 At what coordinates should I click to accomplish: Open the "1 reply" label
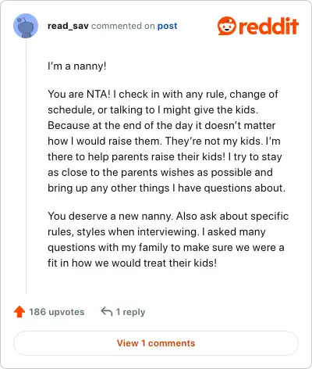tap(130, 312)
